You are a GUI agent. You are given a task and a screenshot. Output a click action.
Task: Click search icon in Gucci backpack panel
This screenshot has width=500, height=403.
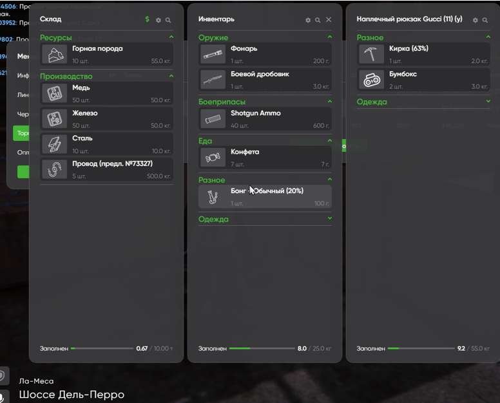point(485,20)
